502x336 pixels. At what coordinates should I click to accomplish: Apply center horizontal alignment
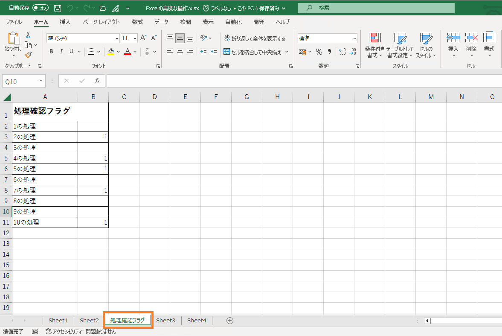[x=180, y=52]
